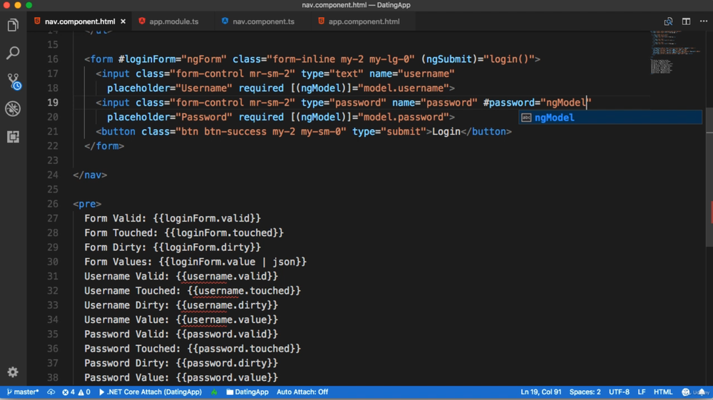Click the {{username.touched}} expression
Image resolution: width=713 pixels, height=400 pixels.
tap(244, 290)
